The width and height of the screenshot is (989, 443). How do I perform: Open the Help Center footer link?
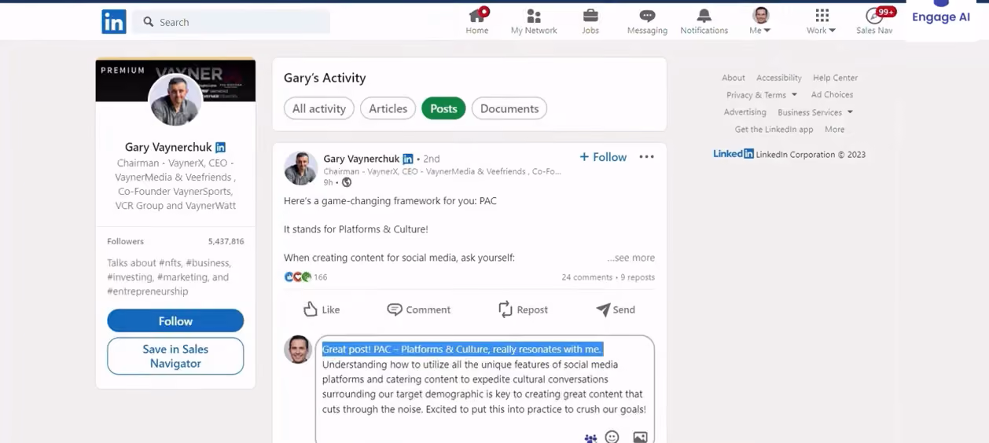click(835, 78)
